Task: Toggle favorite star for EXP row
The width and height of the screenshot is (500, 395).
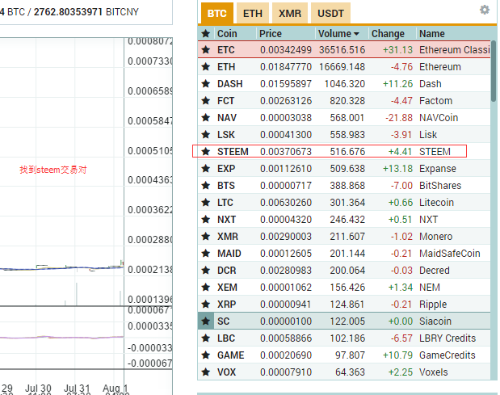Action: (206, 168)
